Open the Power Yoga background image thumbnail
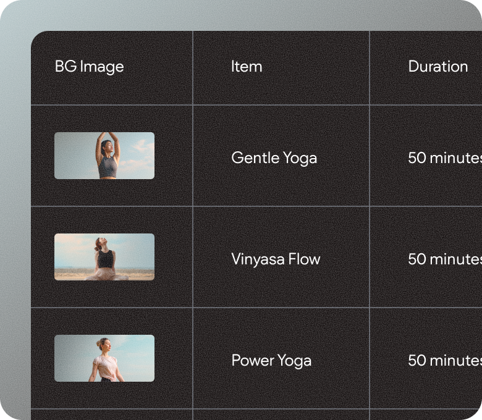The image size is (482, 420). 104,358
